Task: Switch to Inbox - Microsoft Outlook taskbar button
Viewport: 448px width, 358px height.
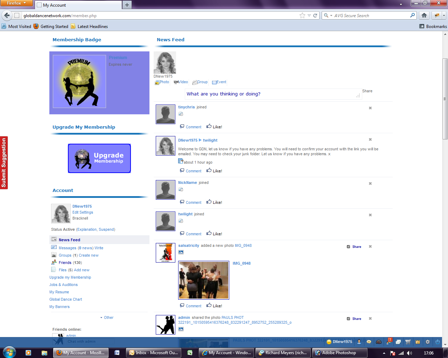Action: tap(154, 353)
